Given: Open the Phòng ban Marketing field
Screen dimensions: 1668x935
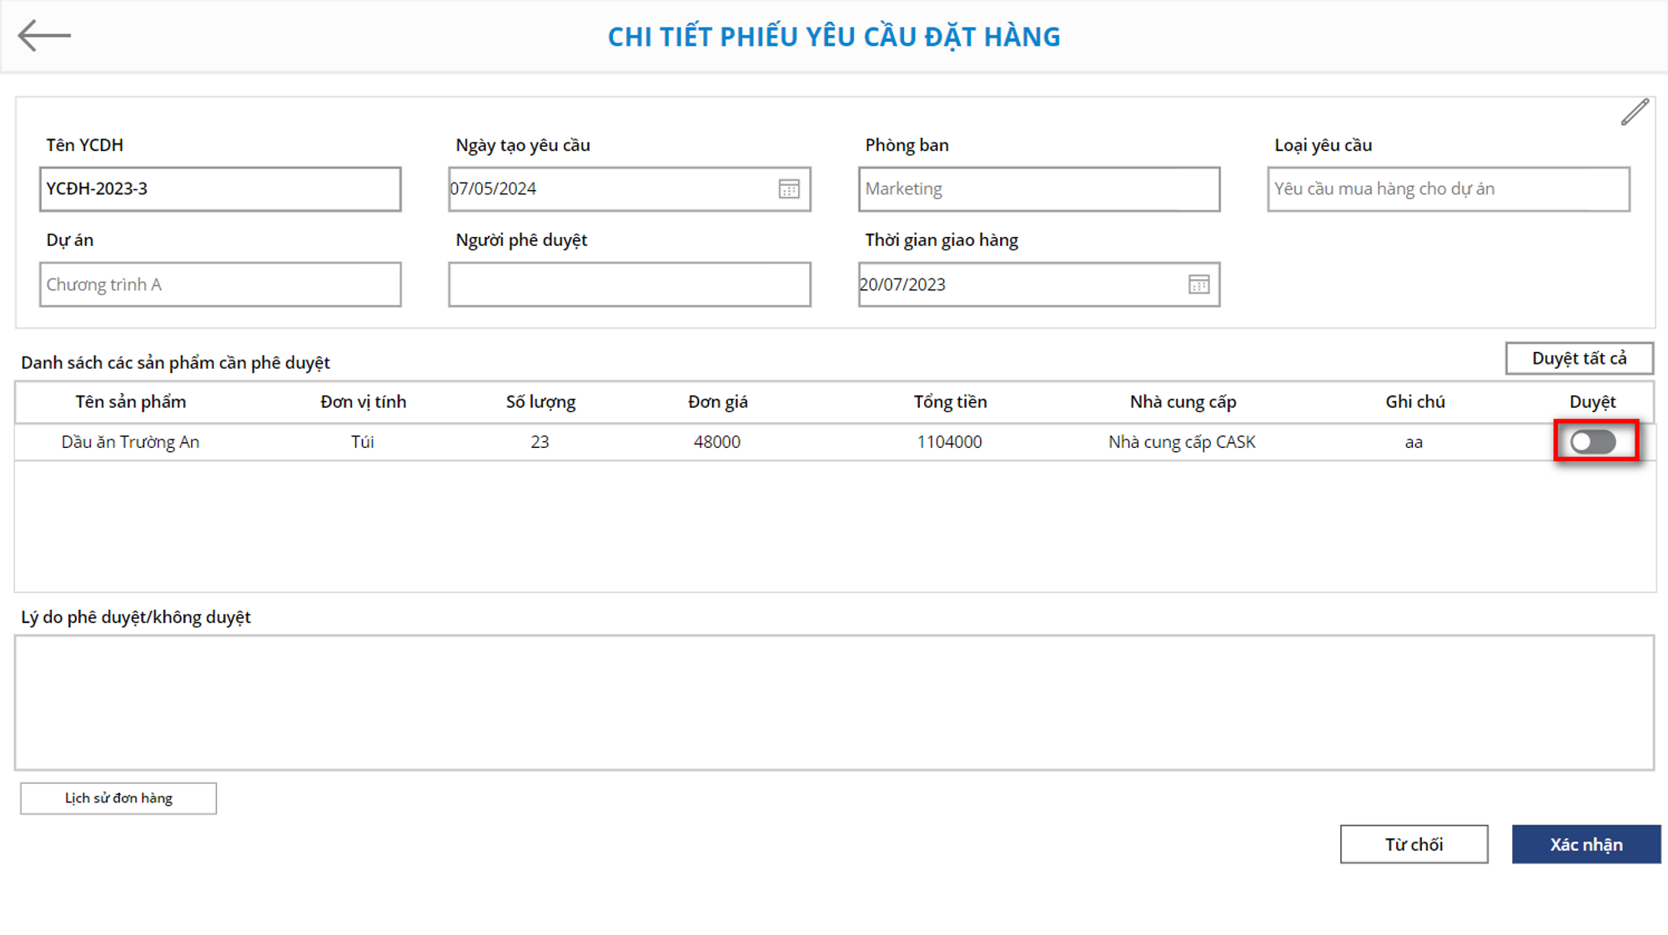Looking at the screenshot, I should pyautogui.click(x=1038, y=189).
